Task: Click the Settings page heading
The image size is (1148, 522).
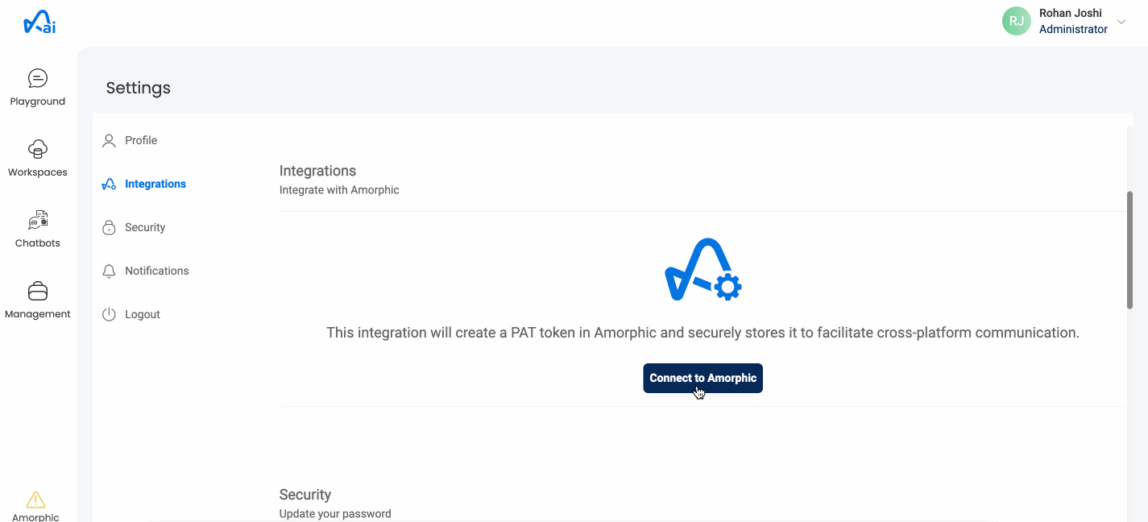Action: pos(139,88)
